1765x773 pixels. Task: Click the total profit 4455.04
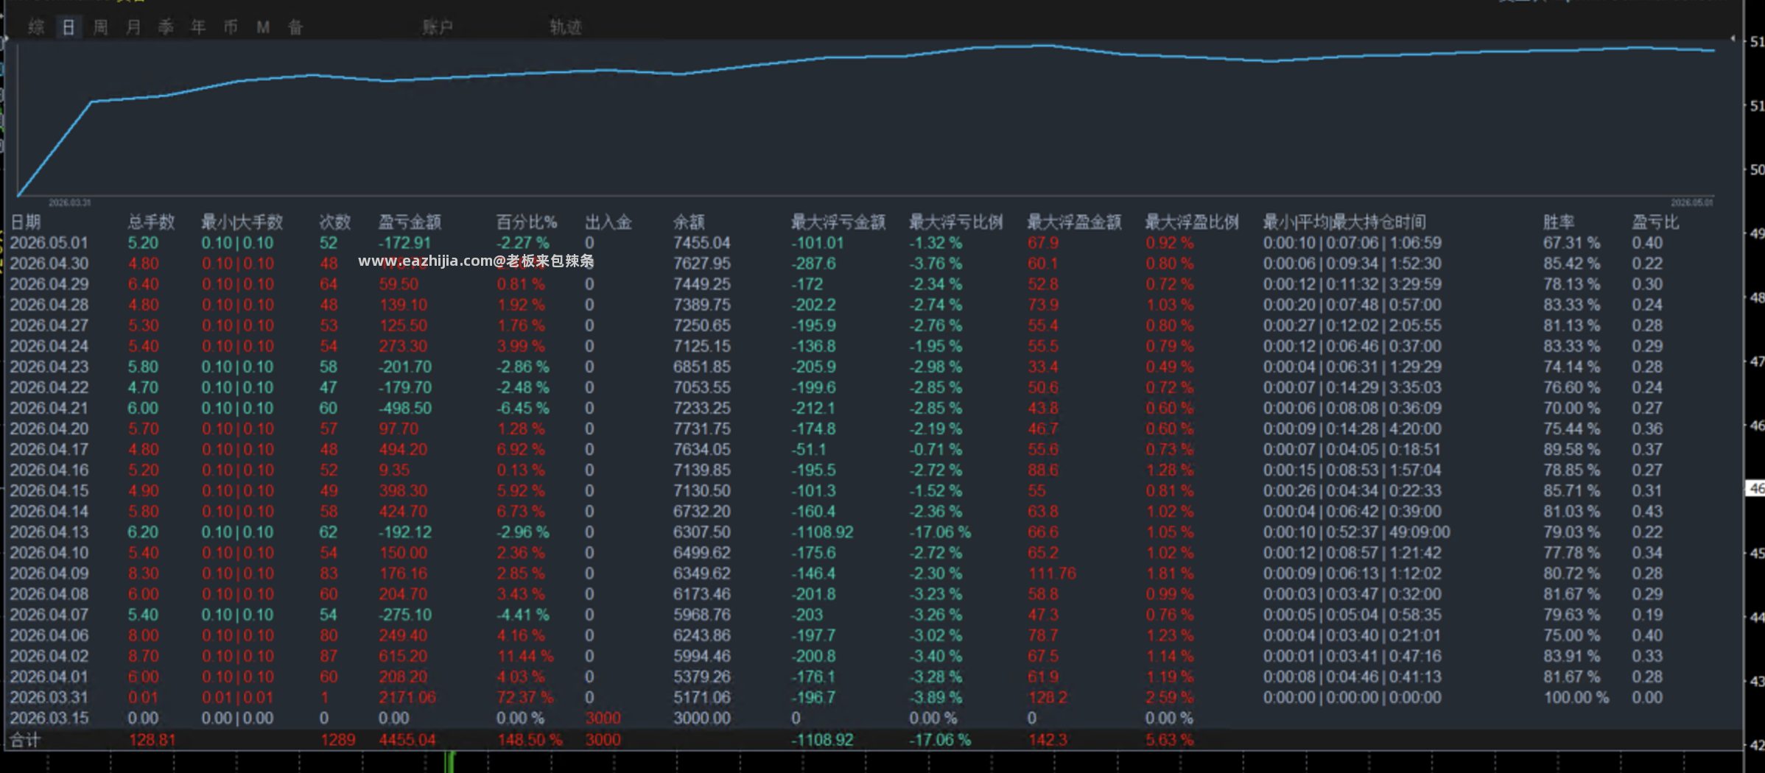[x=407, y=740]
